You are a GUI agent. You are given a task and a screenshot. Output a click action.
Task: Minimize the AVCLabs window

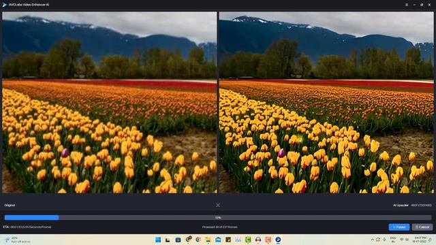click(414, 5)
